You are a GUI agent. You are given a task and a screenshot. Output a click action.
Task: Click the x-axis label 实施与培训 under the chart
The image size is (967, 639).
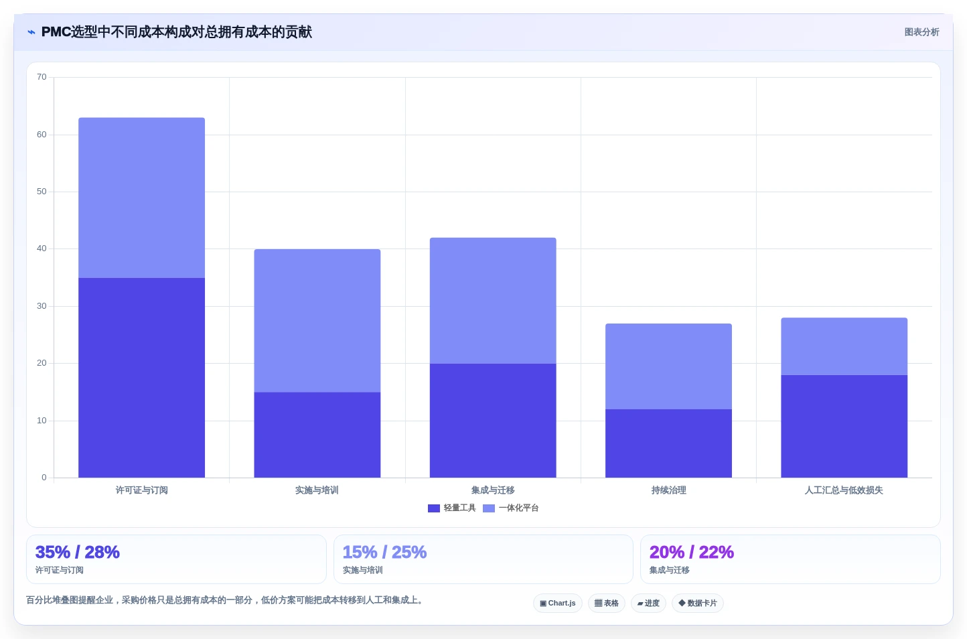(317, 490)
